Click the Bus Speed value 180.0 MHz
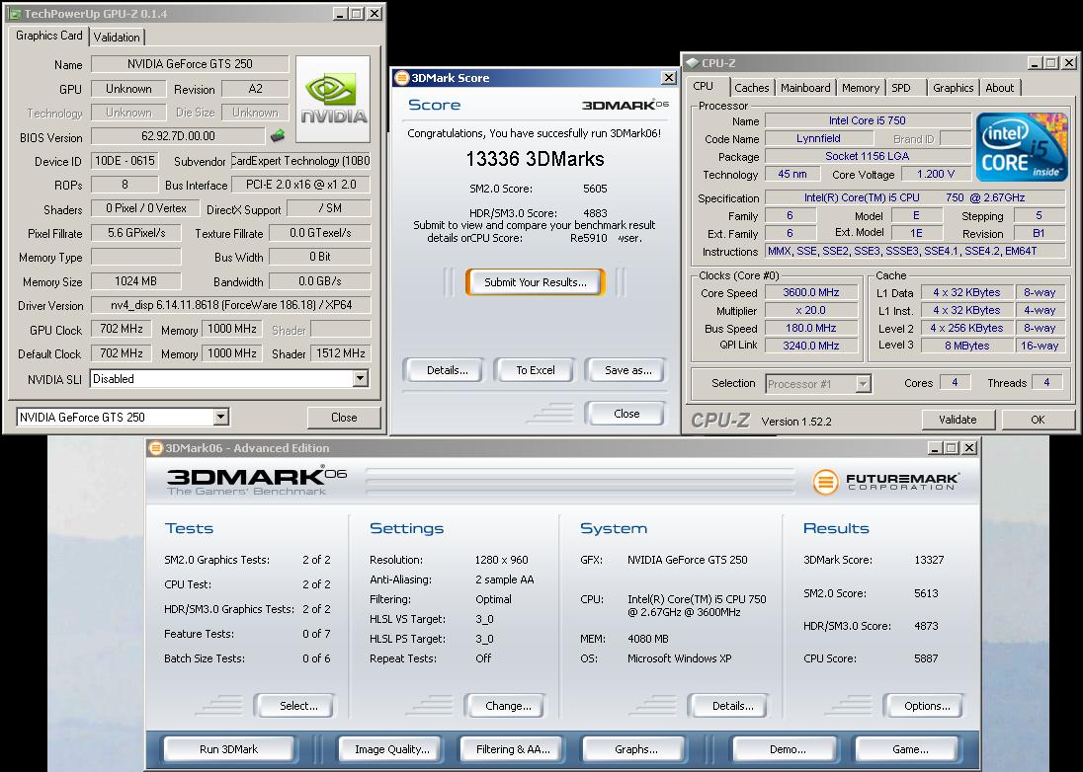The width and height of the screenshot is (1083, 772). click(811, 329)
